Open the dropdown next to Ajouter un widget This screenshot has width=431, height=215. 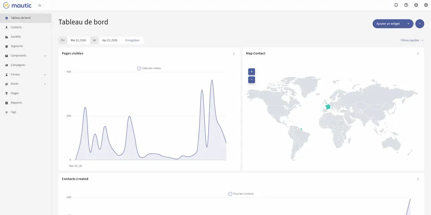420,24
